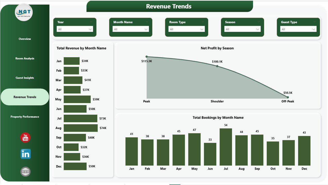328x185 pixels.
Task: Click the Off-Peak data point marker
Action: [x=288, y=97]
